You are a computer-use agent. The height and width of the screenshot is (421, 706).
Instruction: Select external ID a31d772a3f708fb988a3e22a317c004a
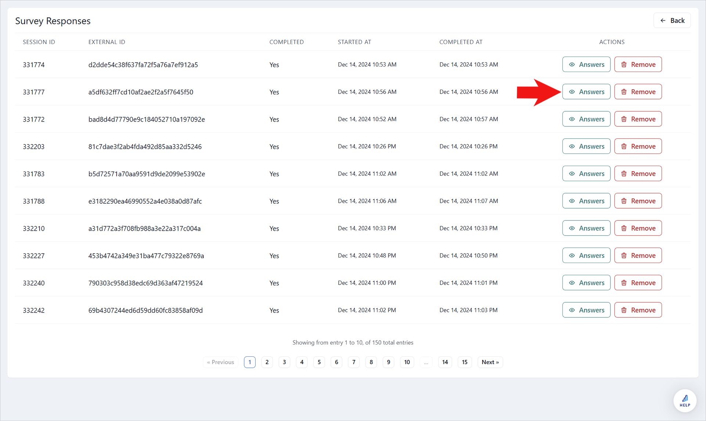click(x=144, y=229)
